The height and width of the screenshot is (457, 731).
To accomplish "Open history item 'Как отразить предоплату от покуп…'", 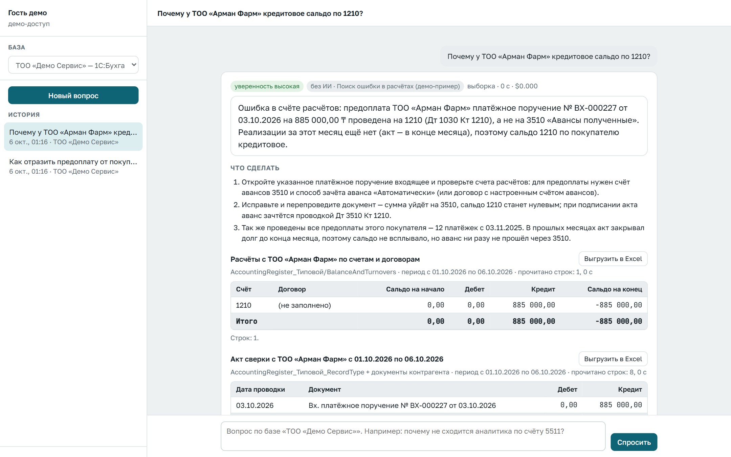I will click(x=73, y=166).
